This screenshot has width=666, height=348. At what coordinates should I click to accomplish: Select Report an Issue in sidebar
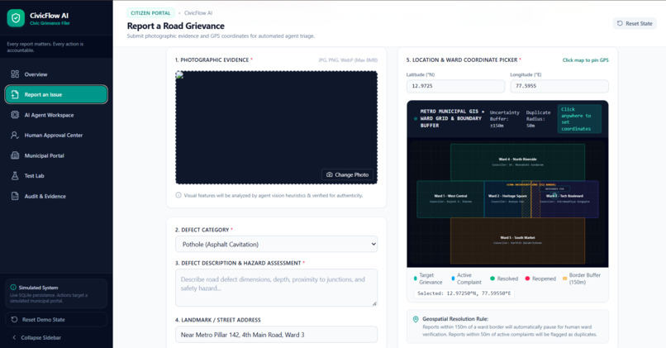click(x=56, y=94)
